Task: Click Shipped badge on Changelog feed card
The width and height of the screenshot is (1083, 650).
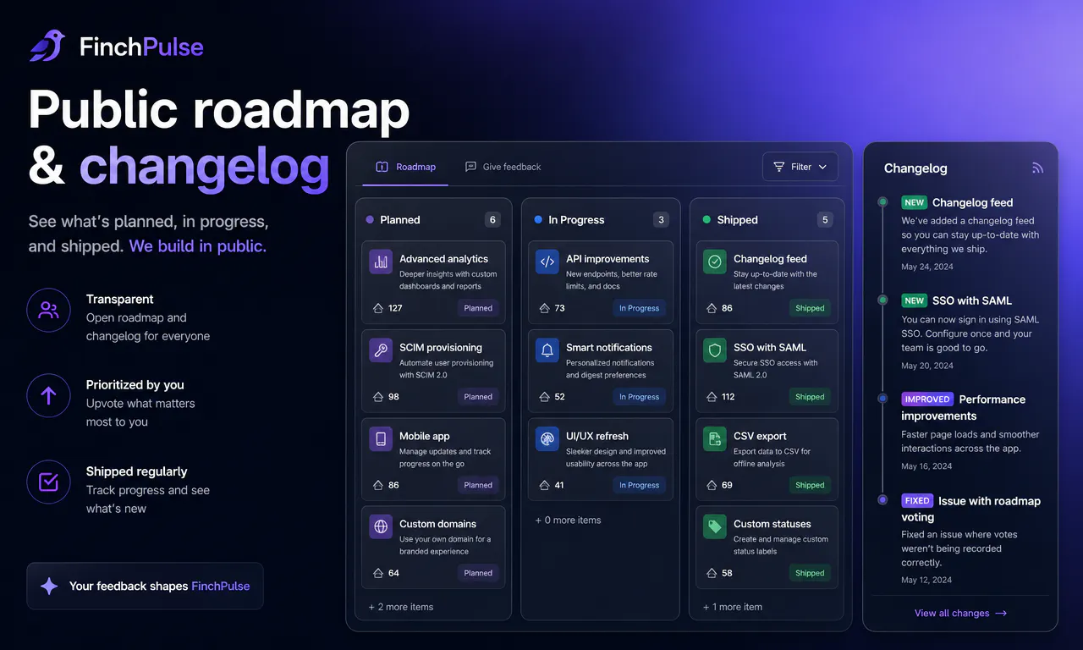Action: (810, 308)
